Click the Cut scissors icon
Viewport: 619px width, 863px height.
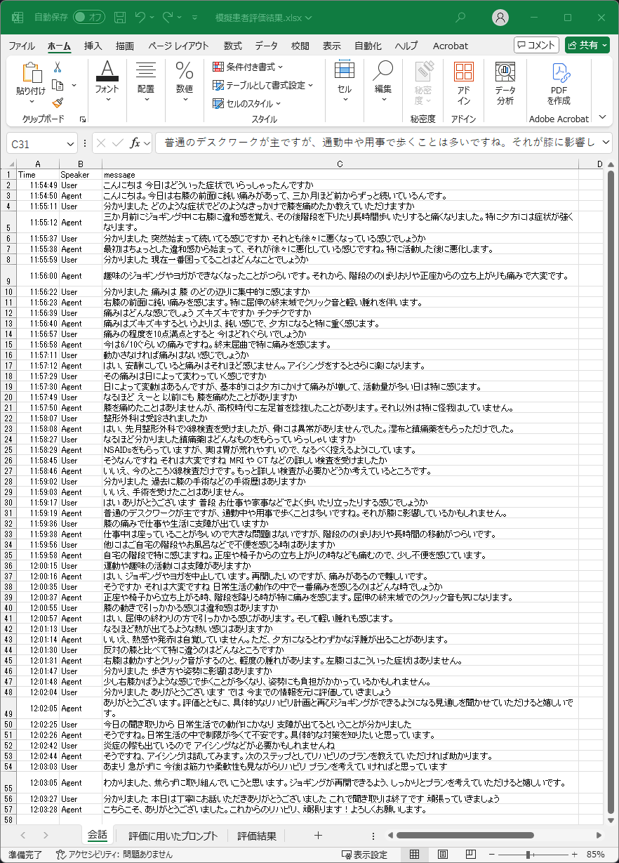[x=58, y=67]
